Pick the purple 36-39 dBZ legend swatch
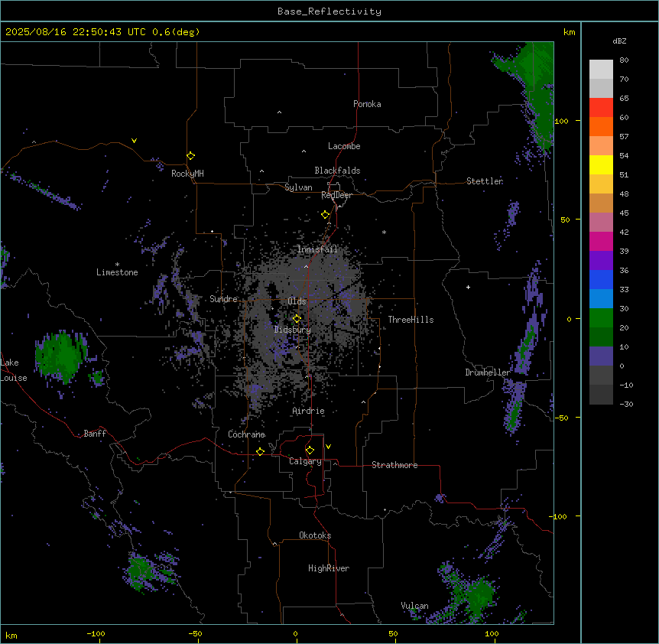Screen dimensions: 659x644 point(601,261)
